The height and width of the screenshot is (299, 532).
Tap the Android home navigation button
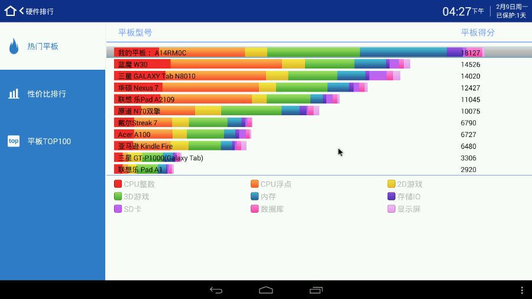click(265, 290)
